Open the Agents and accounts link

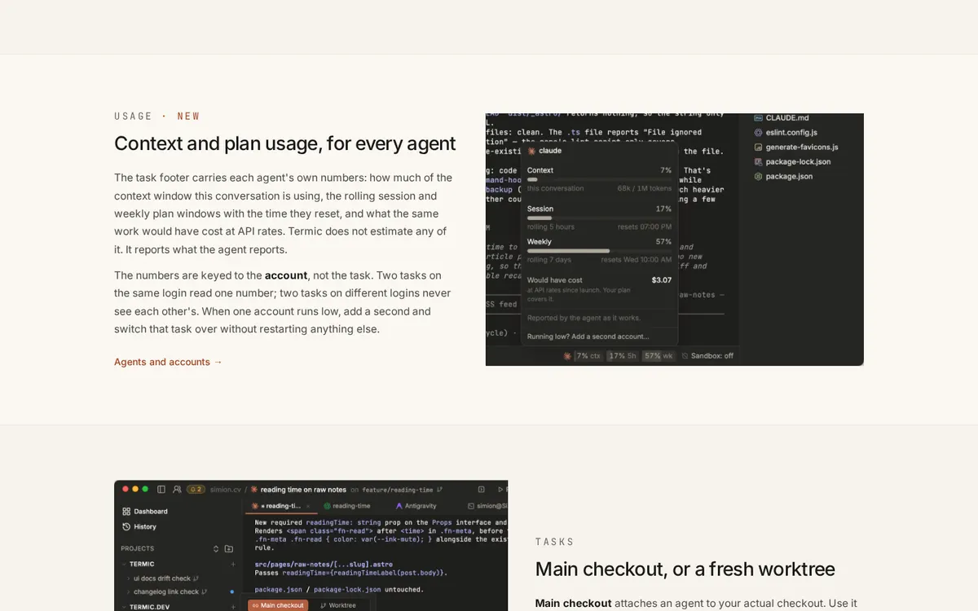click(x=168, y=362)
